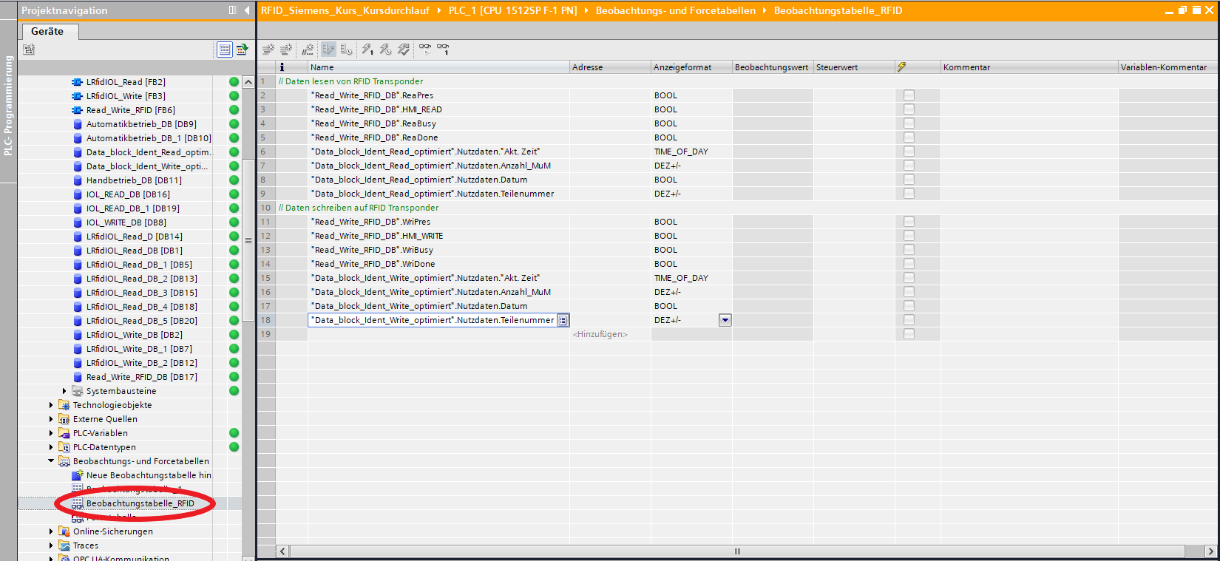Click the details view icon in Geräte toolbar

(224, 50)
